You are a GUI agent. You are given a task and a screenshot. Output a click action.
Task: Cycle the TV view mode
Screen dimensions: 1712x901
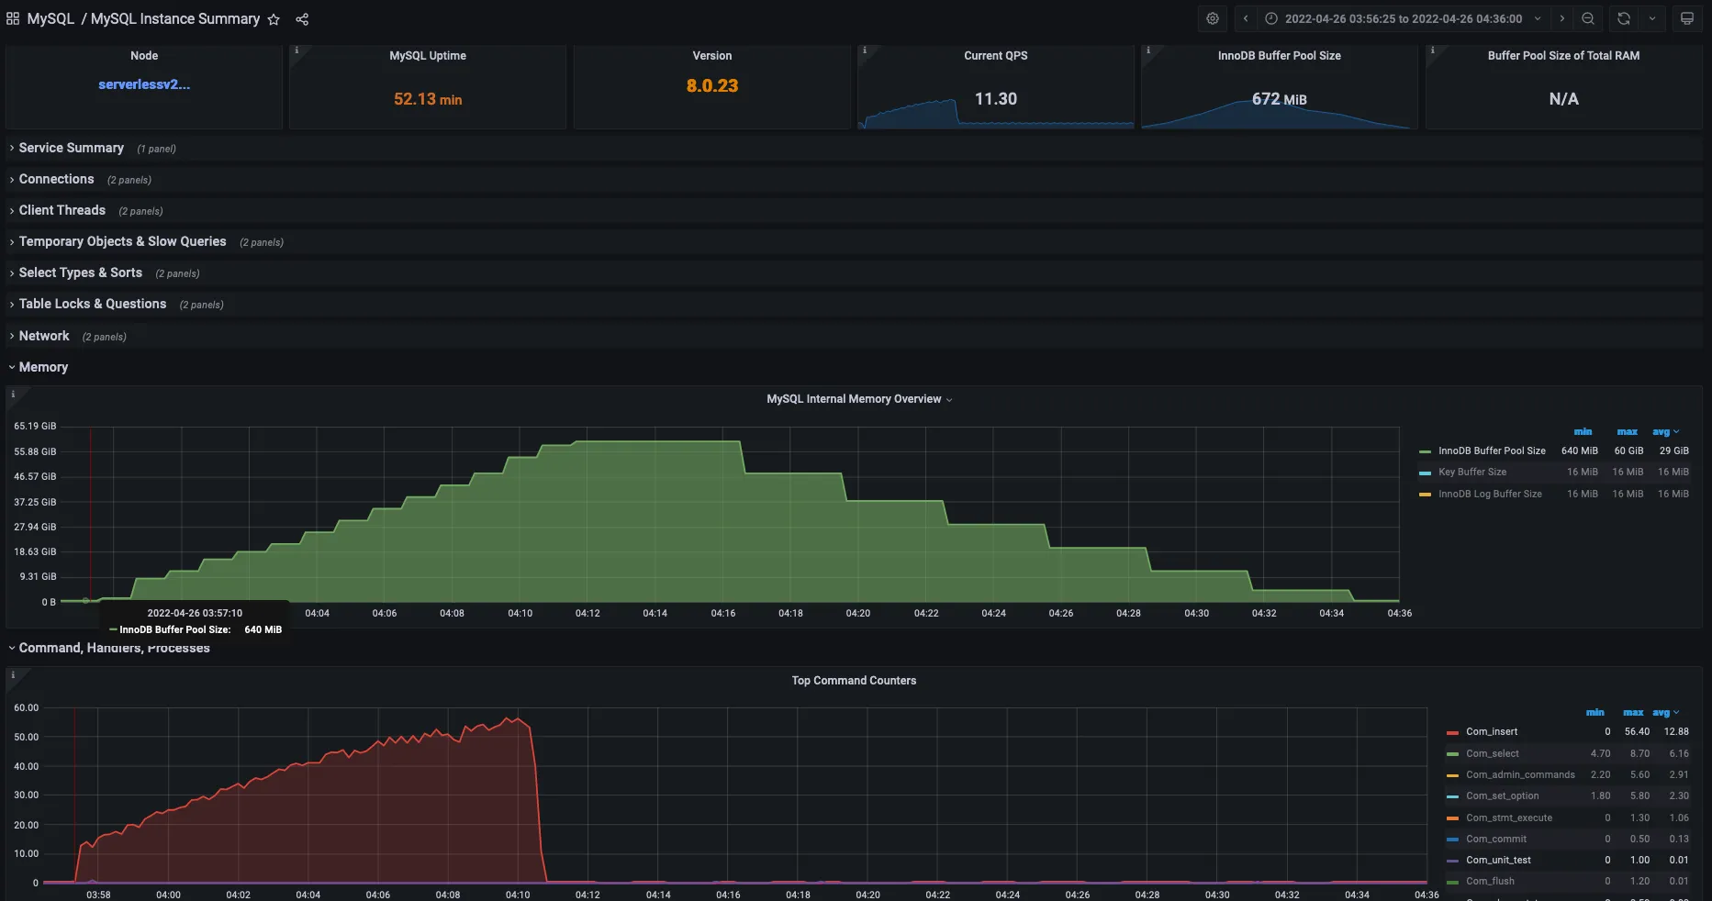(x=1687, y=18)
